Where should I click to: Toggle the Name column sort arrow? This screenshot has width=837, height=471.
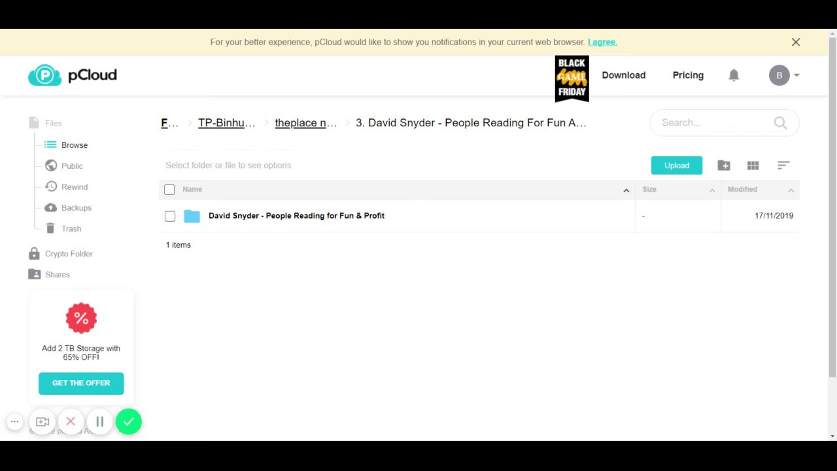tap(626, 190)
